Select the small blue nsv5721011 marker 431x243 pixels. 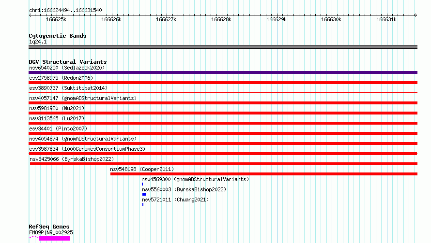click(143, 204)
